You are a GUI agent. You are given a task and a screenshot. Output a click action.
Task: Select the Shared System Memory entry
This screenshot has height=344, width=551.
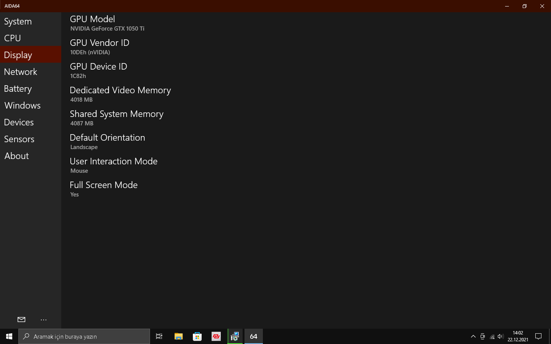click(117, 114)
